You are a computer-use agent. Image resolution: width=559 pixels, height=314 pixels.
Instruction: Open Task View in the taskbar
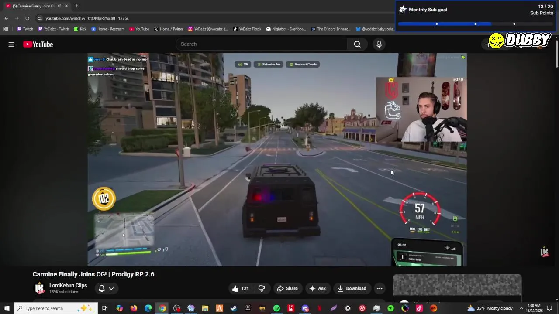pos(105,308)
